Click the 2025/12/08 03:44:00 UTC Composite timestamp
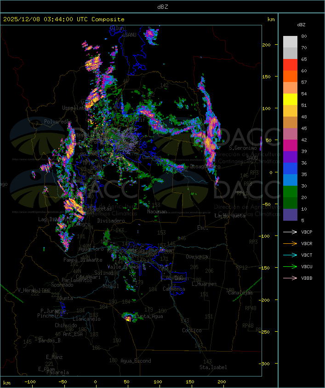This screenshot has width=325, height=388. point(64,19)
